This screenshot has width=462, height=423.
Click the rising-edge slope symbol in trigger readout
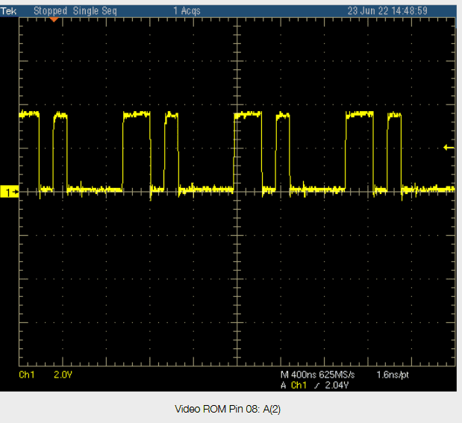[316, 386]
